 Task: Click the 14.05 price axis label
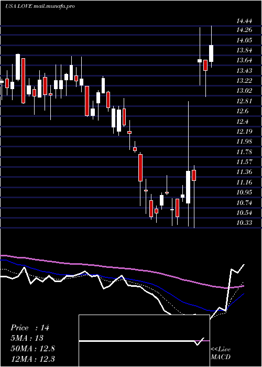tap(244, 40)
